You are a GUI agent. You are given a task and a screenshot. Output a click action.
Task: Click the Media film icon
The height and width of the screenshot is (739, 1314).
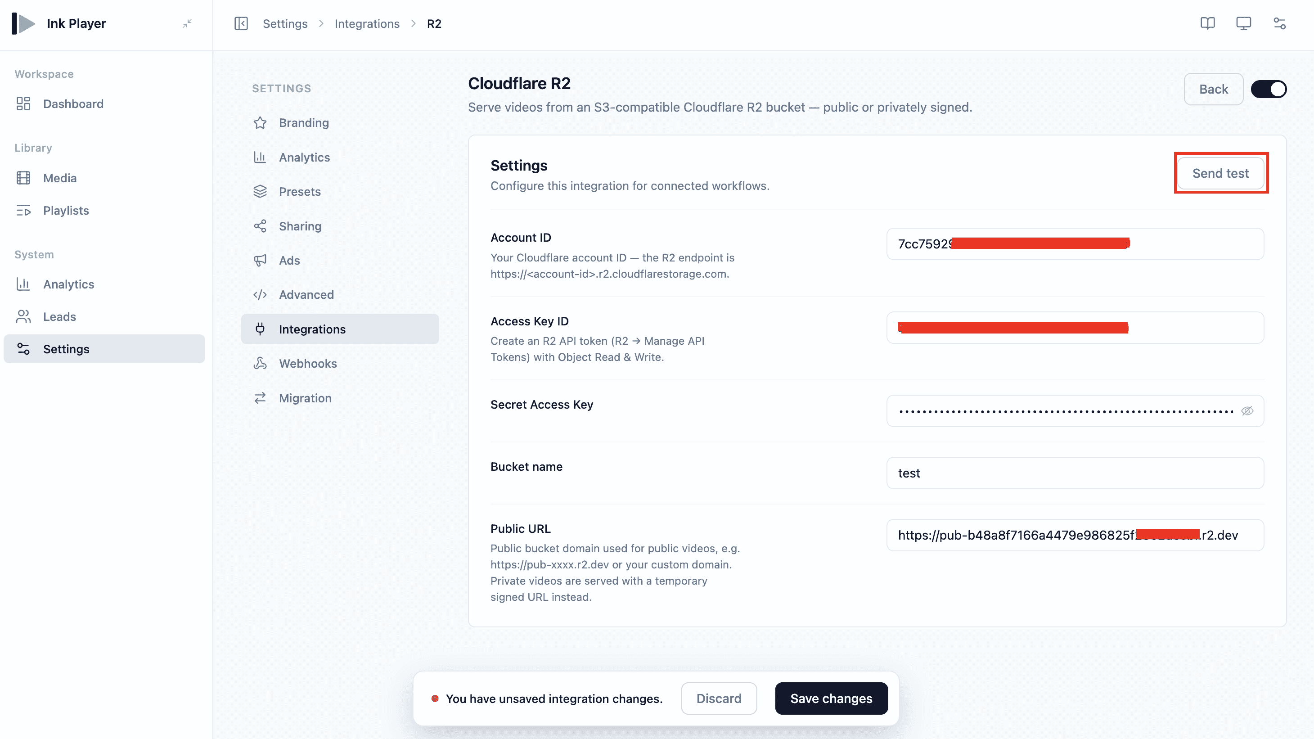[x=23, y=178]
